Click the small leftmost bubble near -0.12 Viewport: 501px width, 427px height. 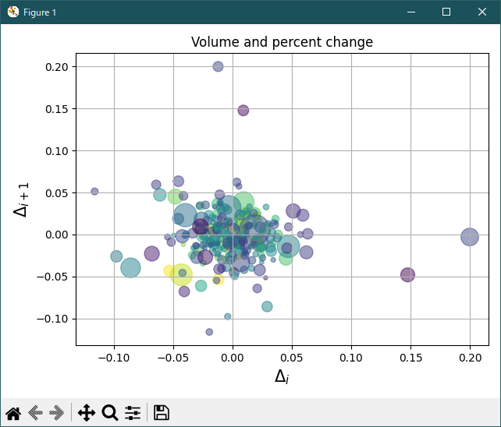click(x=94, y=192)
